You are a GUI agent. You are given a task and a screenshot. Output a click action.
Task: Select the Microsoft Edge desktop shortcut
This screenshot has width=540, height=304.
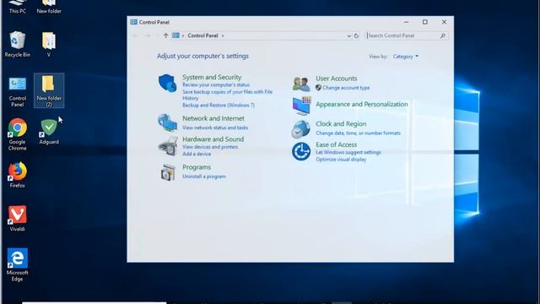pyautogui.click(x=17, y=264)
